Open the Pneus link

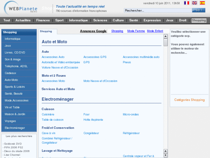[127, 62]
